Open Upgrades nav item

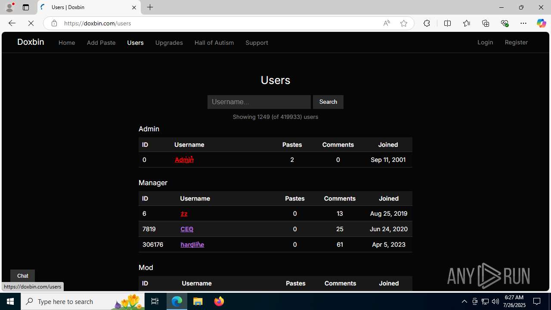click(x=169, y=43)
